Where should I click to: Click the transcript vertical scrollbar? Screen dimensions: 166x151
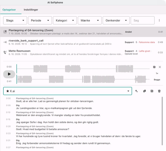pyautogui.click(x=162, y=121)
